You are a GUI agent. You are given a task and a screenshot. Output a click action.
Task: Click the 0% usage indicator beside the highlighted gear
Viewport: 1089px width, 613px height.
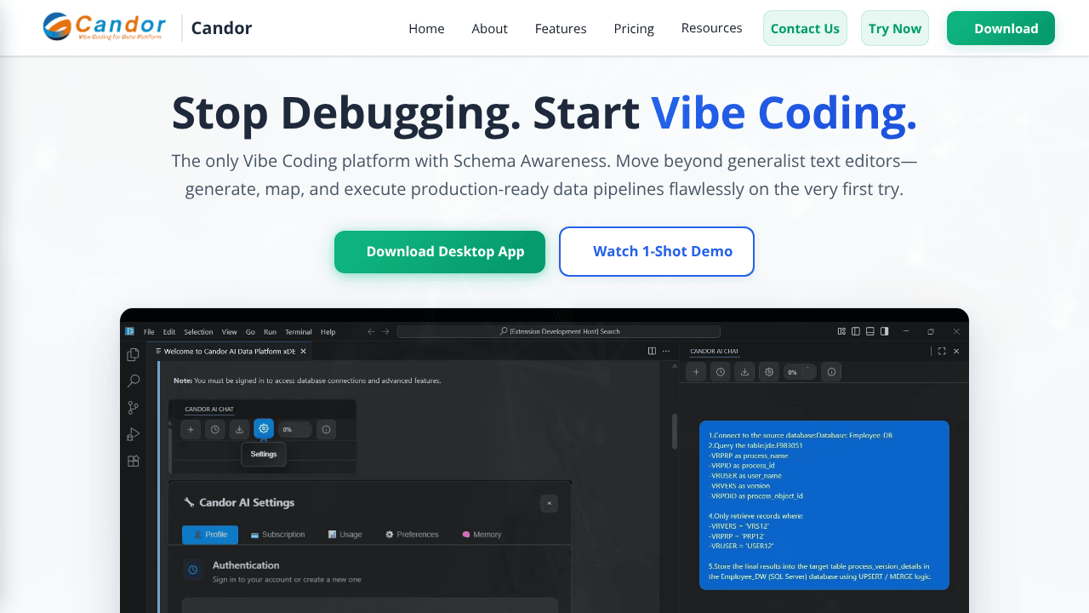point(295,430)
